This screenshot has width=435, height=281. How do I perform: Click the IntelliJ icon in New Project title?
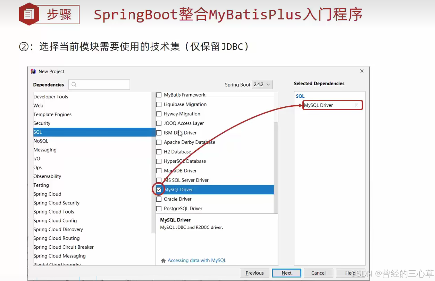click(33, 71)
